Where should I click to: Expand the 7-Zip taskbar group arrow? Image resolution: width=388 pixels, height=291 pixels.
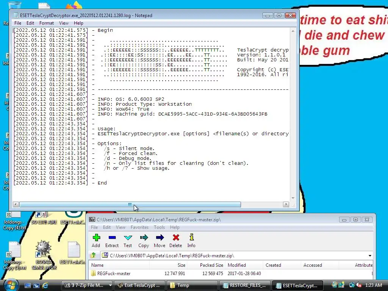[110, 285]
